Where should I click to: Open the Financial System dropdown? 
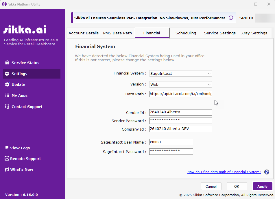tap(180, 73)
